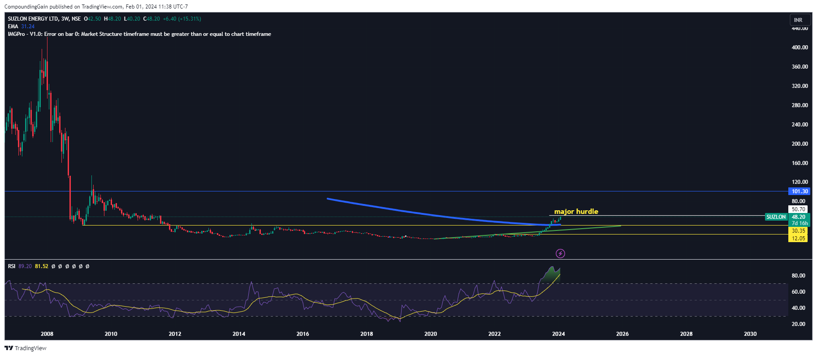
Task: Click the RSI value 89.20
Action: click(25, 266)
